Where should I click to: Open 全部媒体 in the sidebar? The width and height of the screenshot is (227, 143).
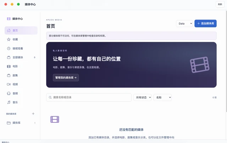click(21, 57)
